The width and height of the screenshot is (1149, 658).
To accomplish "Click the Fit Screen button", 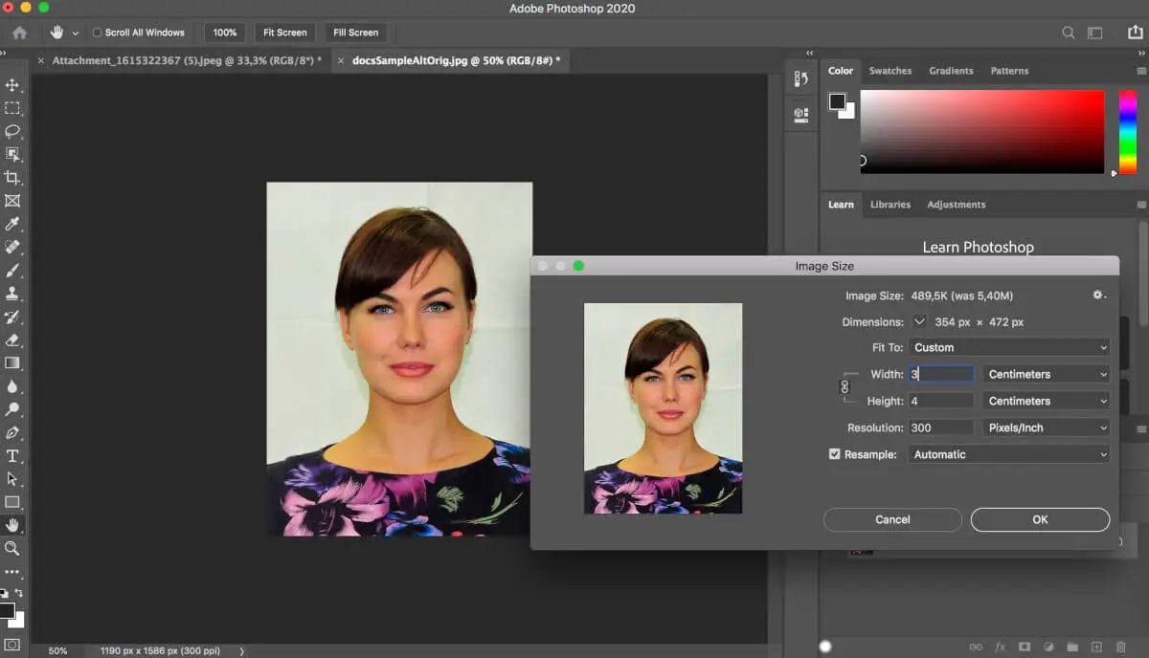I will point(284,33).
